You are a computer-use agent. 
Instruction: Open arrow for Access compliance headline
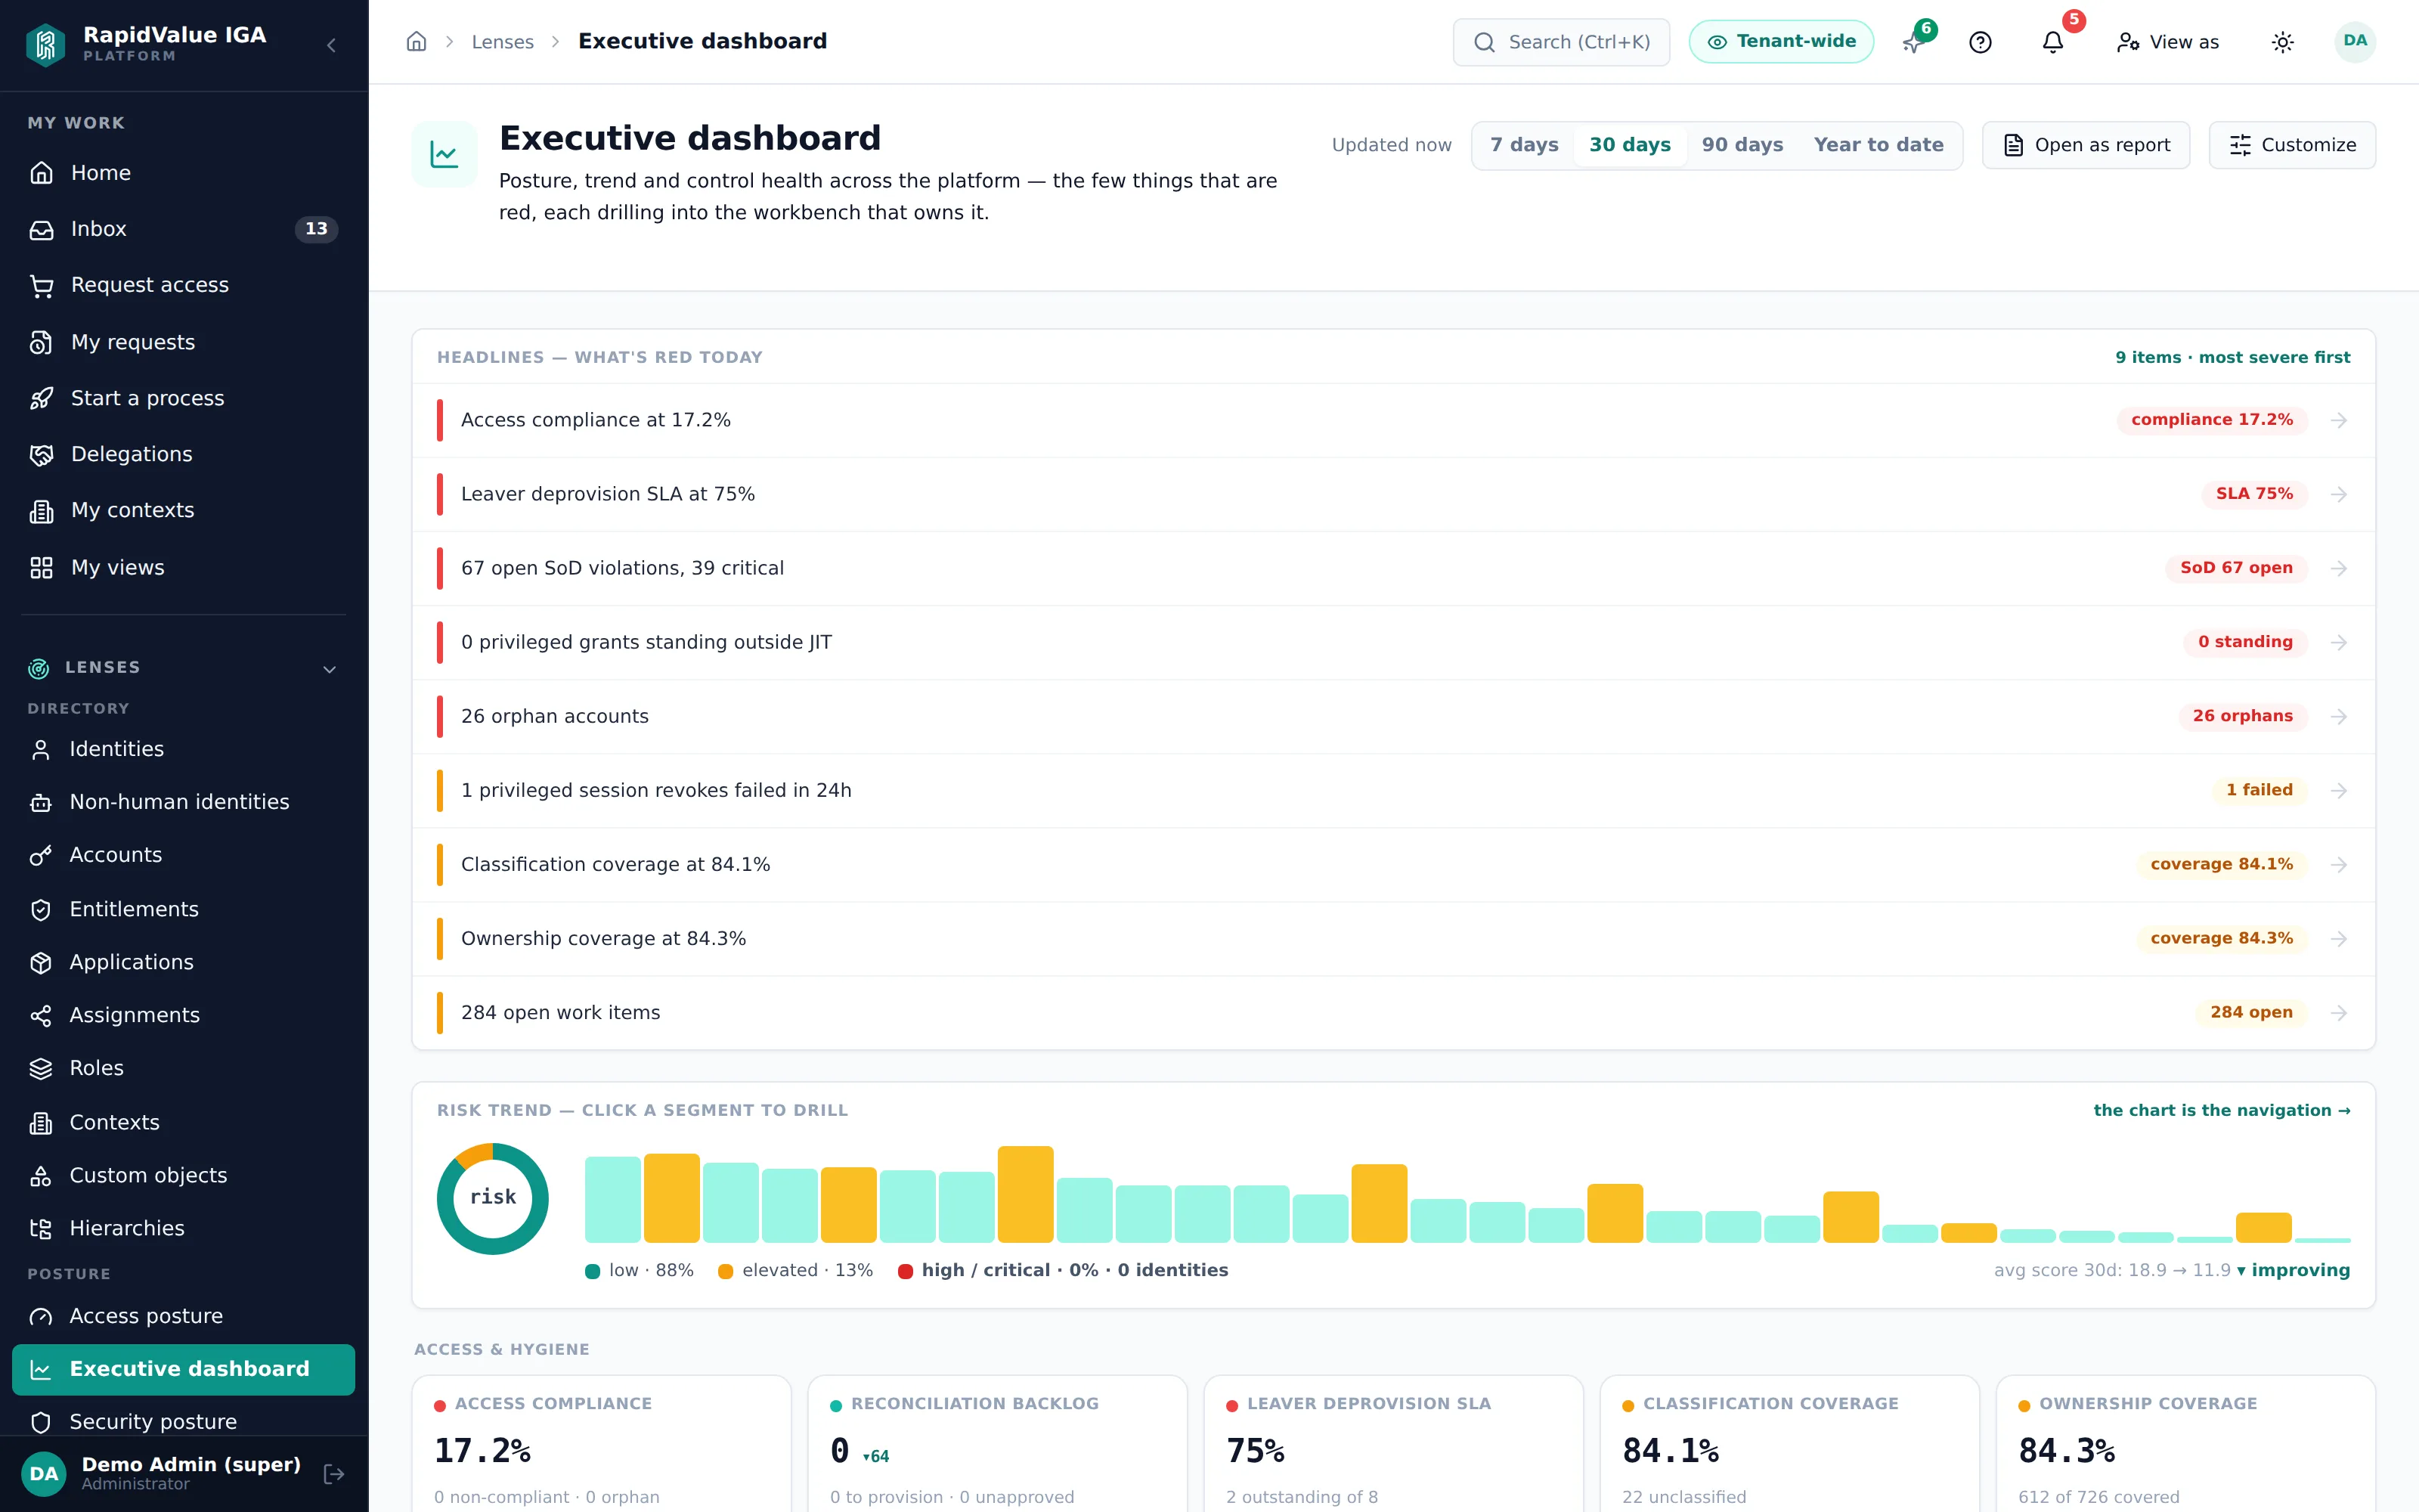(2339, 420)
